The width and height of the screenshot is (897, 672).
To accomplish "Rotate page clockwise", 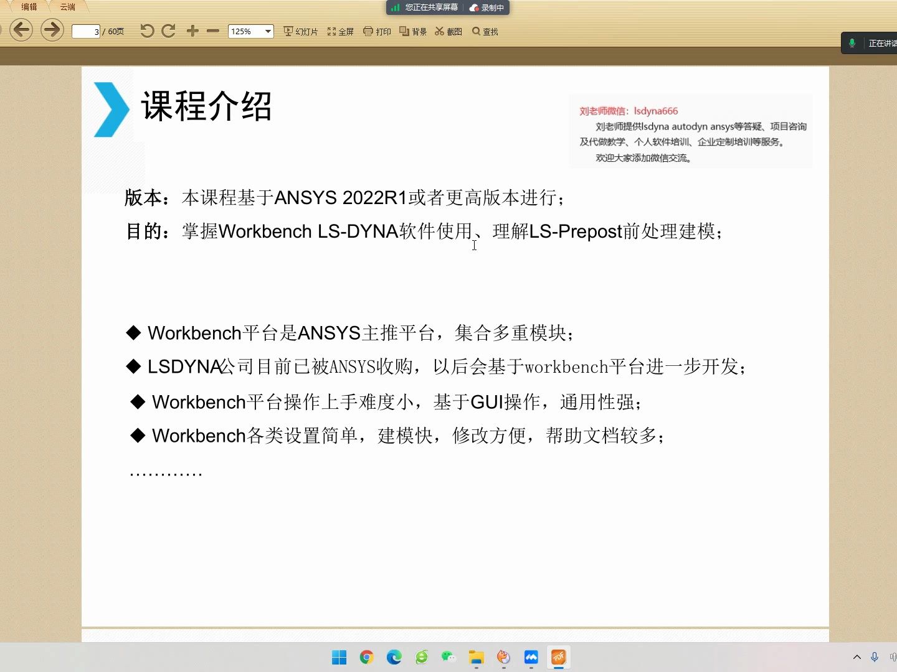I will [168, 31].
